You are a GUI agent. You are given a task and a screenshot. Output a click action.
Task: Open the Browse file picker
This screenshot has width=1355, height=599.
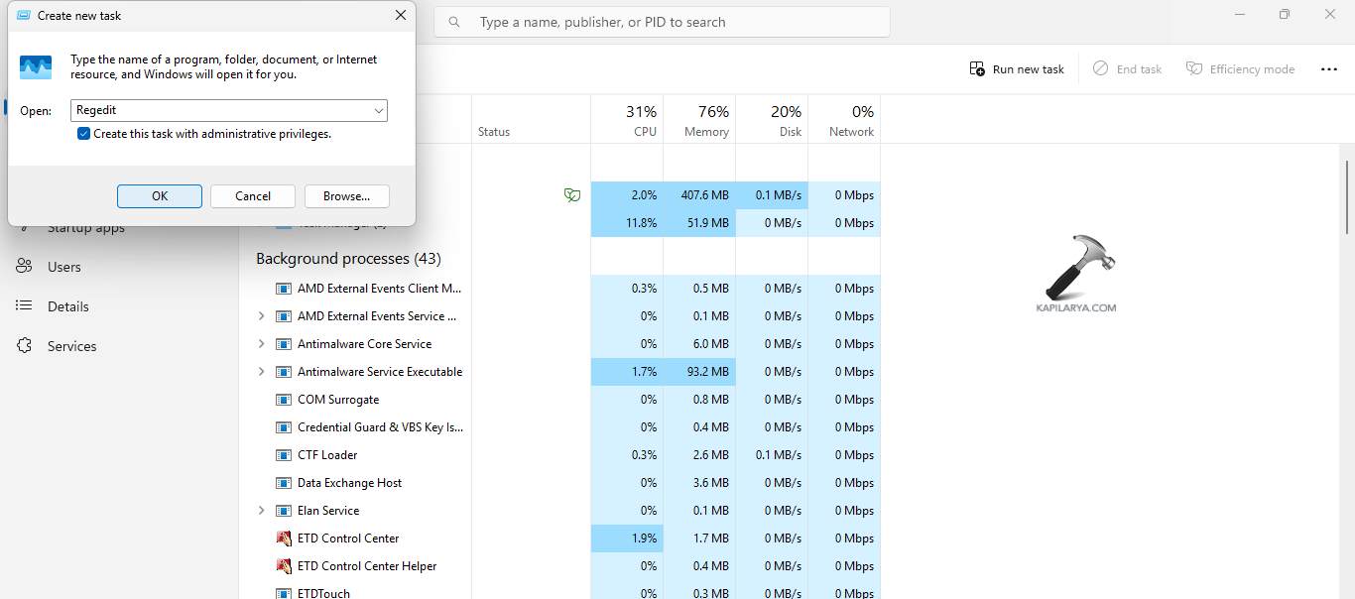(346, 195)
